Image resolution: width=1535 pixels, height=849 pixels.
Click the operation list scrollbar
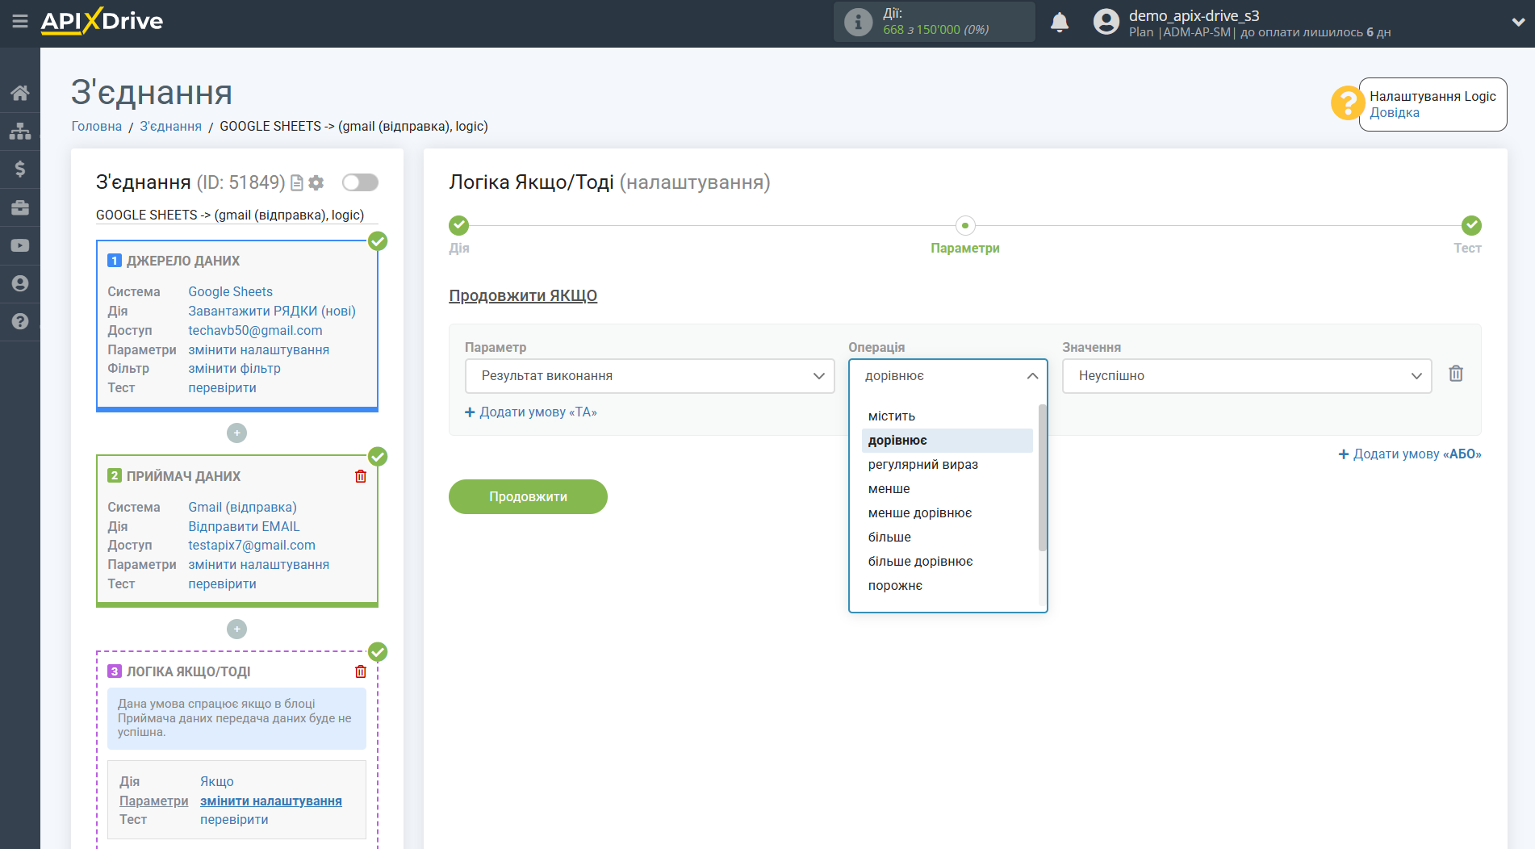click(1042, 478)
